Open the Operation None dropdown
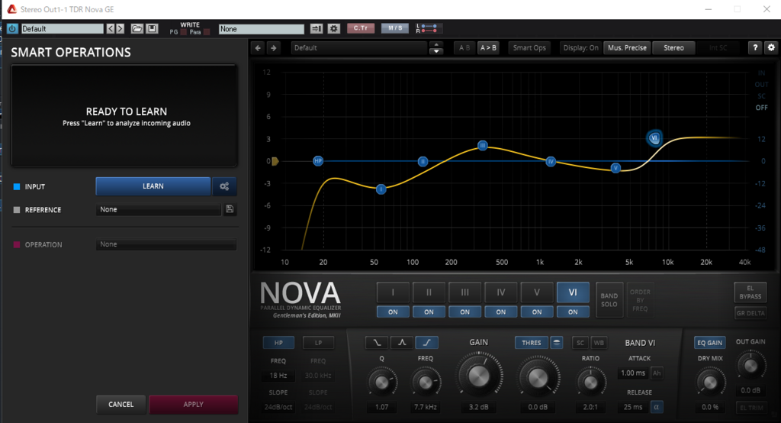Screen dimensions: 781x423 pyautogui.click(x=166, y=244)
